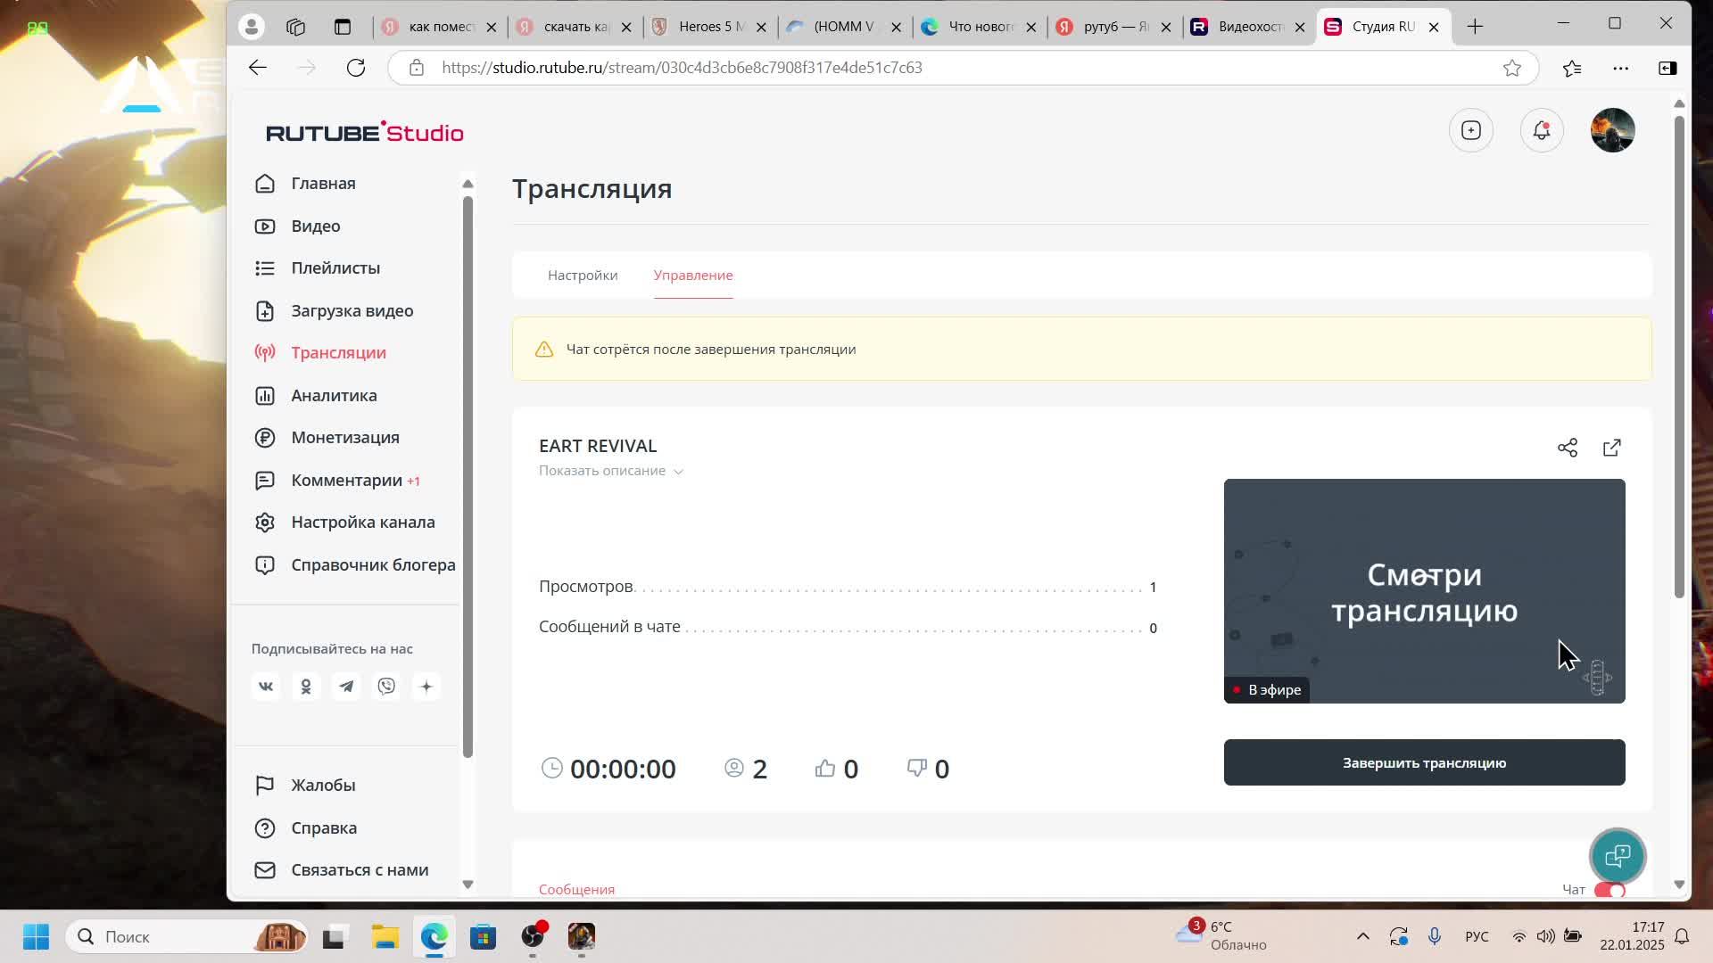This screenshot has width=1713, height=963.
Task: Open the Видео section in sidebar
Action: (x=297, y=226)
